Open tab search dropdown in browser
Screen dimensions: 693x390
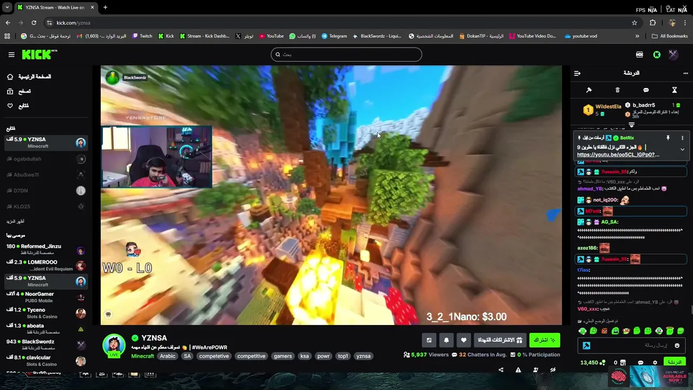pyautogui.click(x=7, y=8)
